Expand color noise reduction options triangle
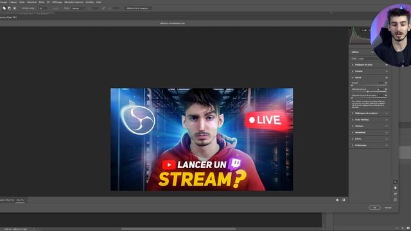The image size is (411, 231). pyautogui.click(x=386, y=96)
